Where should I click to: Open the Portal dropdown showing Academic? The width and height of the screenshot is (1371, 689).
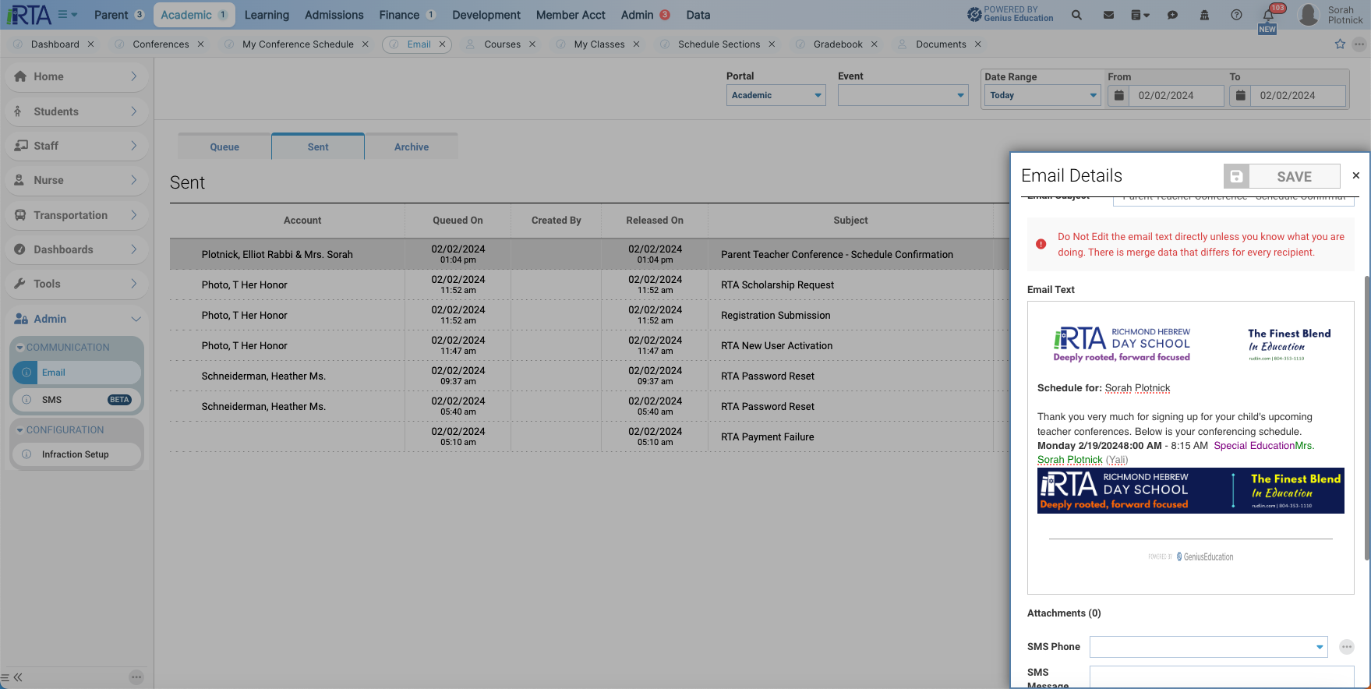click(776, 95)
